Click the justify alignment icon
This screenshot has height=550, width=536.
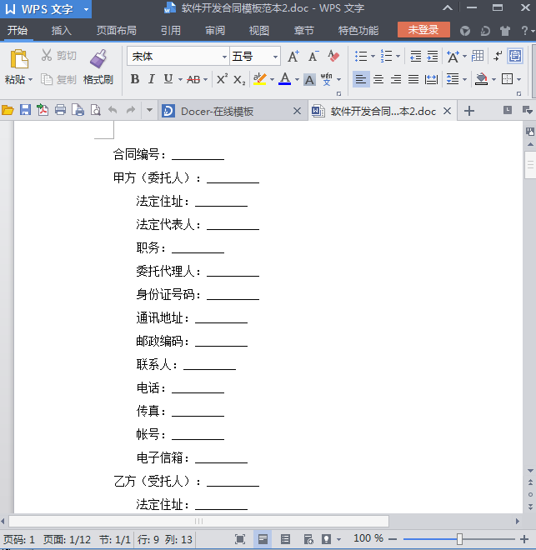413,79
